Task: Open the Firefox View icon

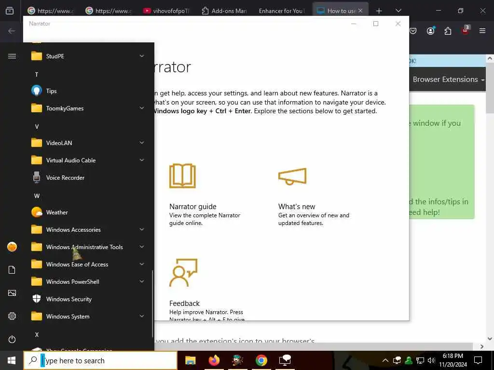Action: tap(10, 11)
